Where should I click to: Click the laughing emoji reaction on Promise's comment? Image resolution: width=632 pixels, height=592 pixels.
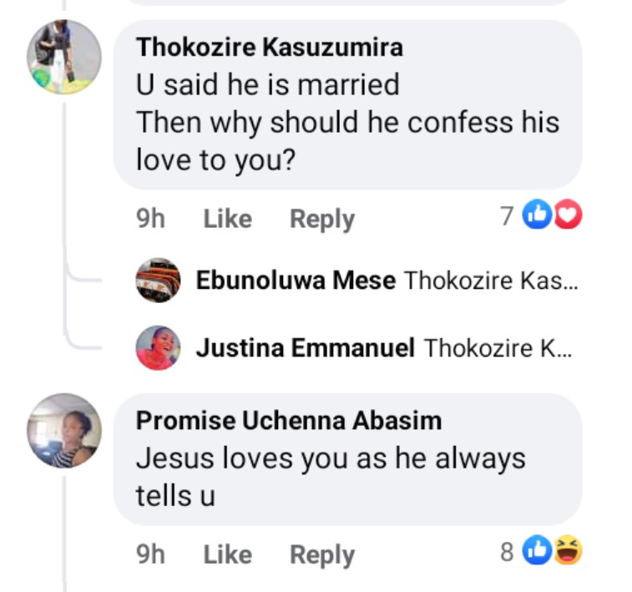[x=568, y=550]
